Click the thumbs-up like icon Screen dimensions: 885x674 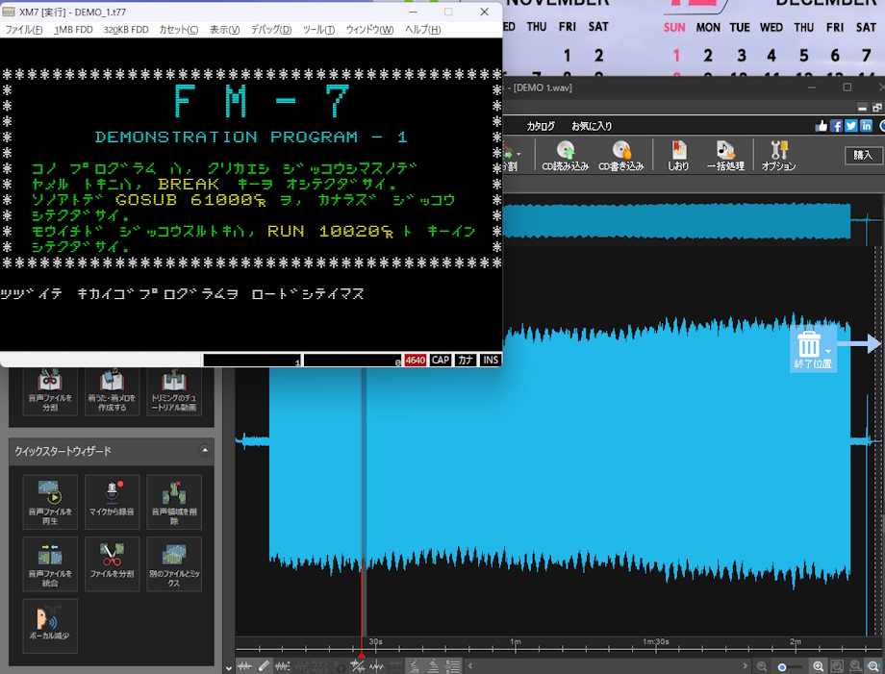(x=822, y=126)
